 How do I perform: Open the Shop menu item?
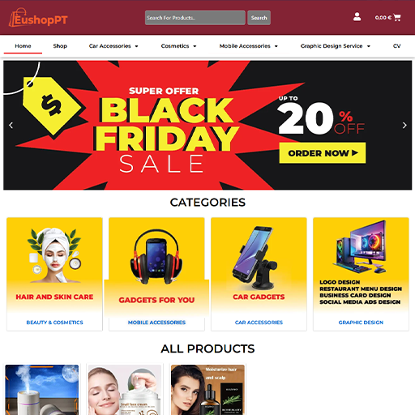pos(60,46)
